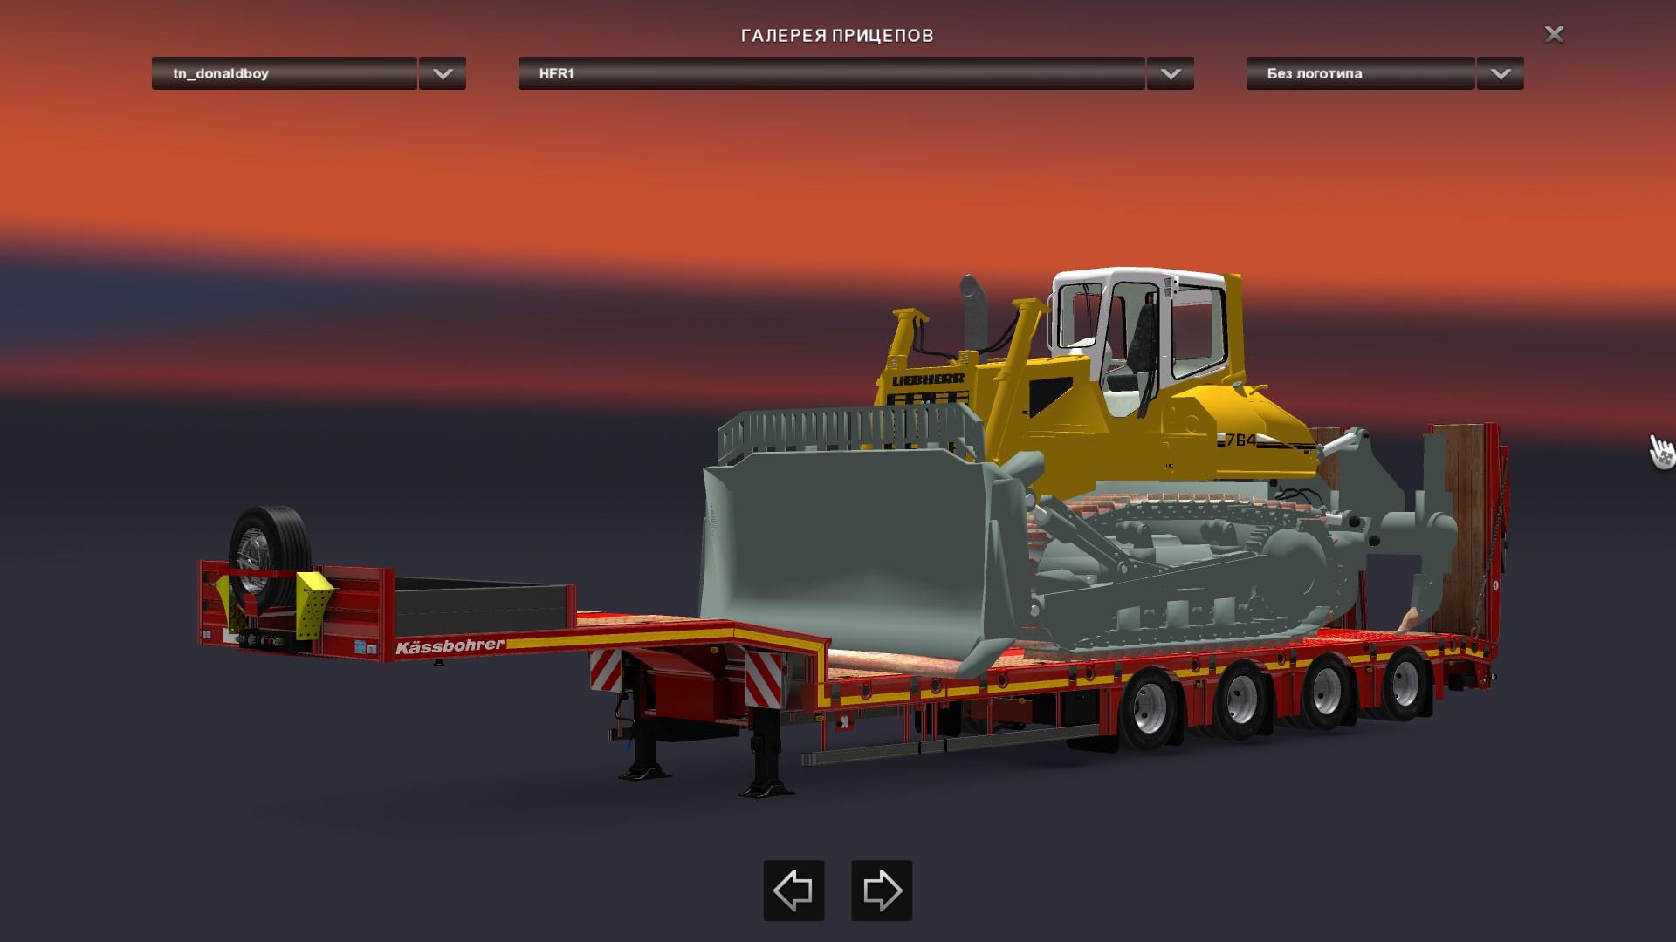Go to next trailer with right arrow
Image resolution: width=1676 pixels, height=942 pixels.
pos(882,891)
